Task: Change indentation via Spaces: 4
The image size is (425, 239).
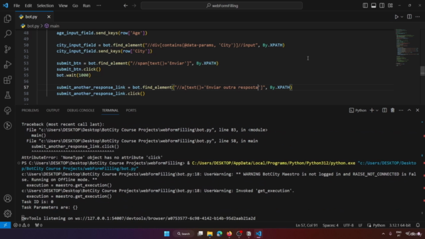Action: click(x=331, y=225)
